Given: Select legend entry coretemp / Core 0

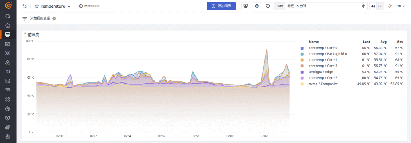Looking at the screenshot, I should pos(323,48).
